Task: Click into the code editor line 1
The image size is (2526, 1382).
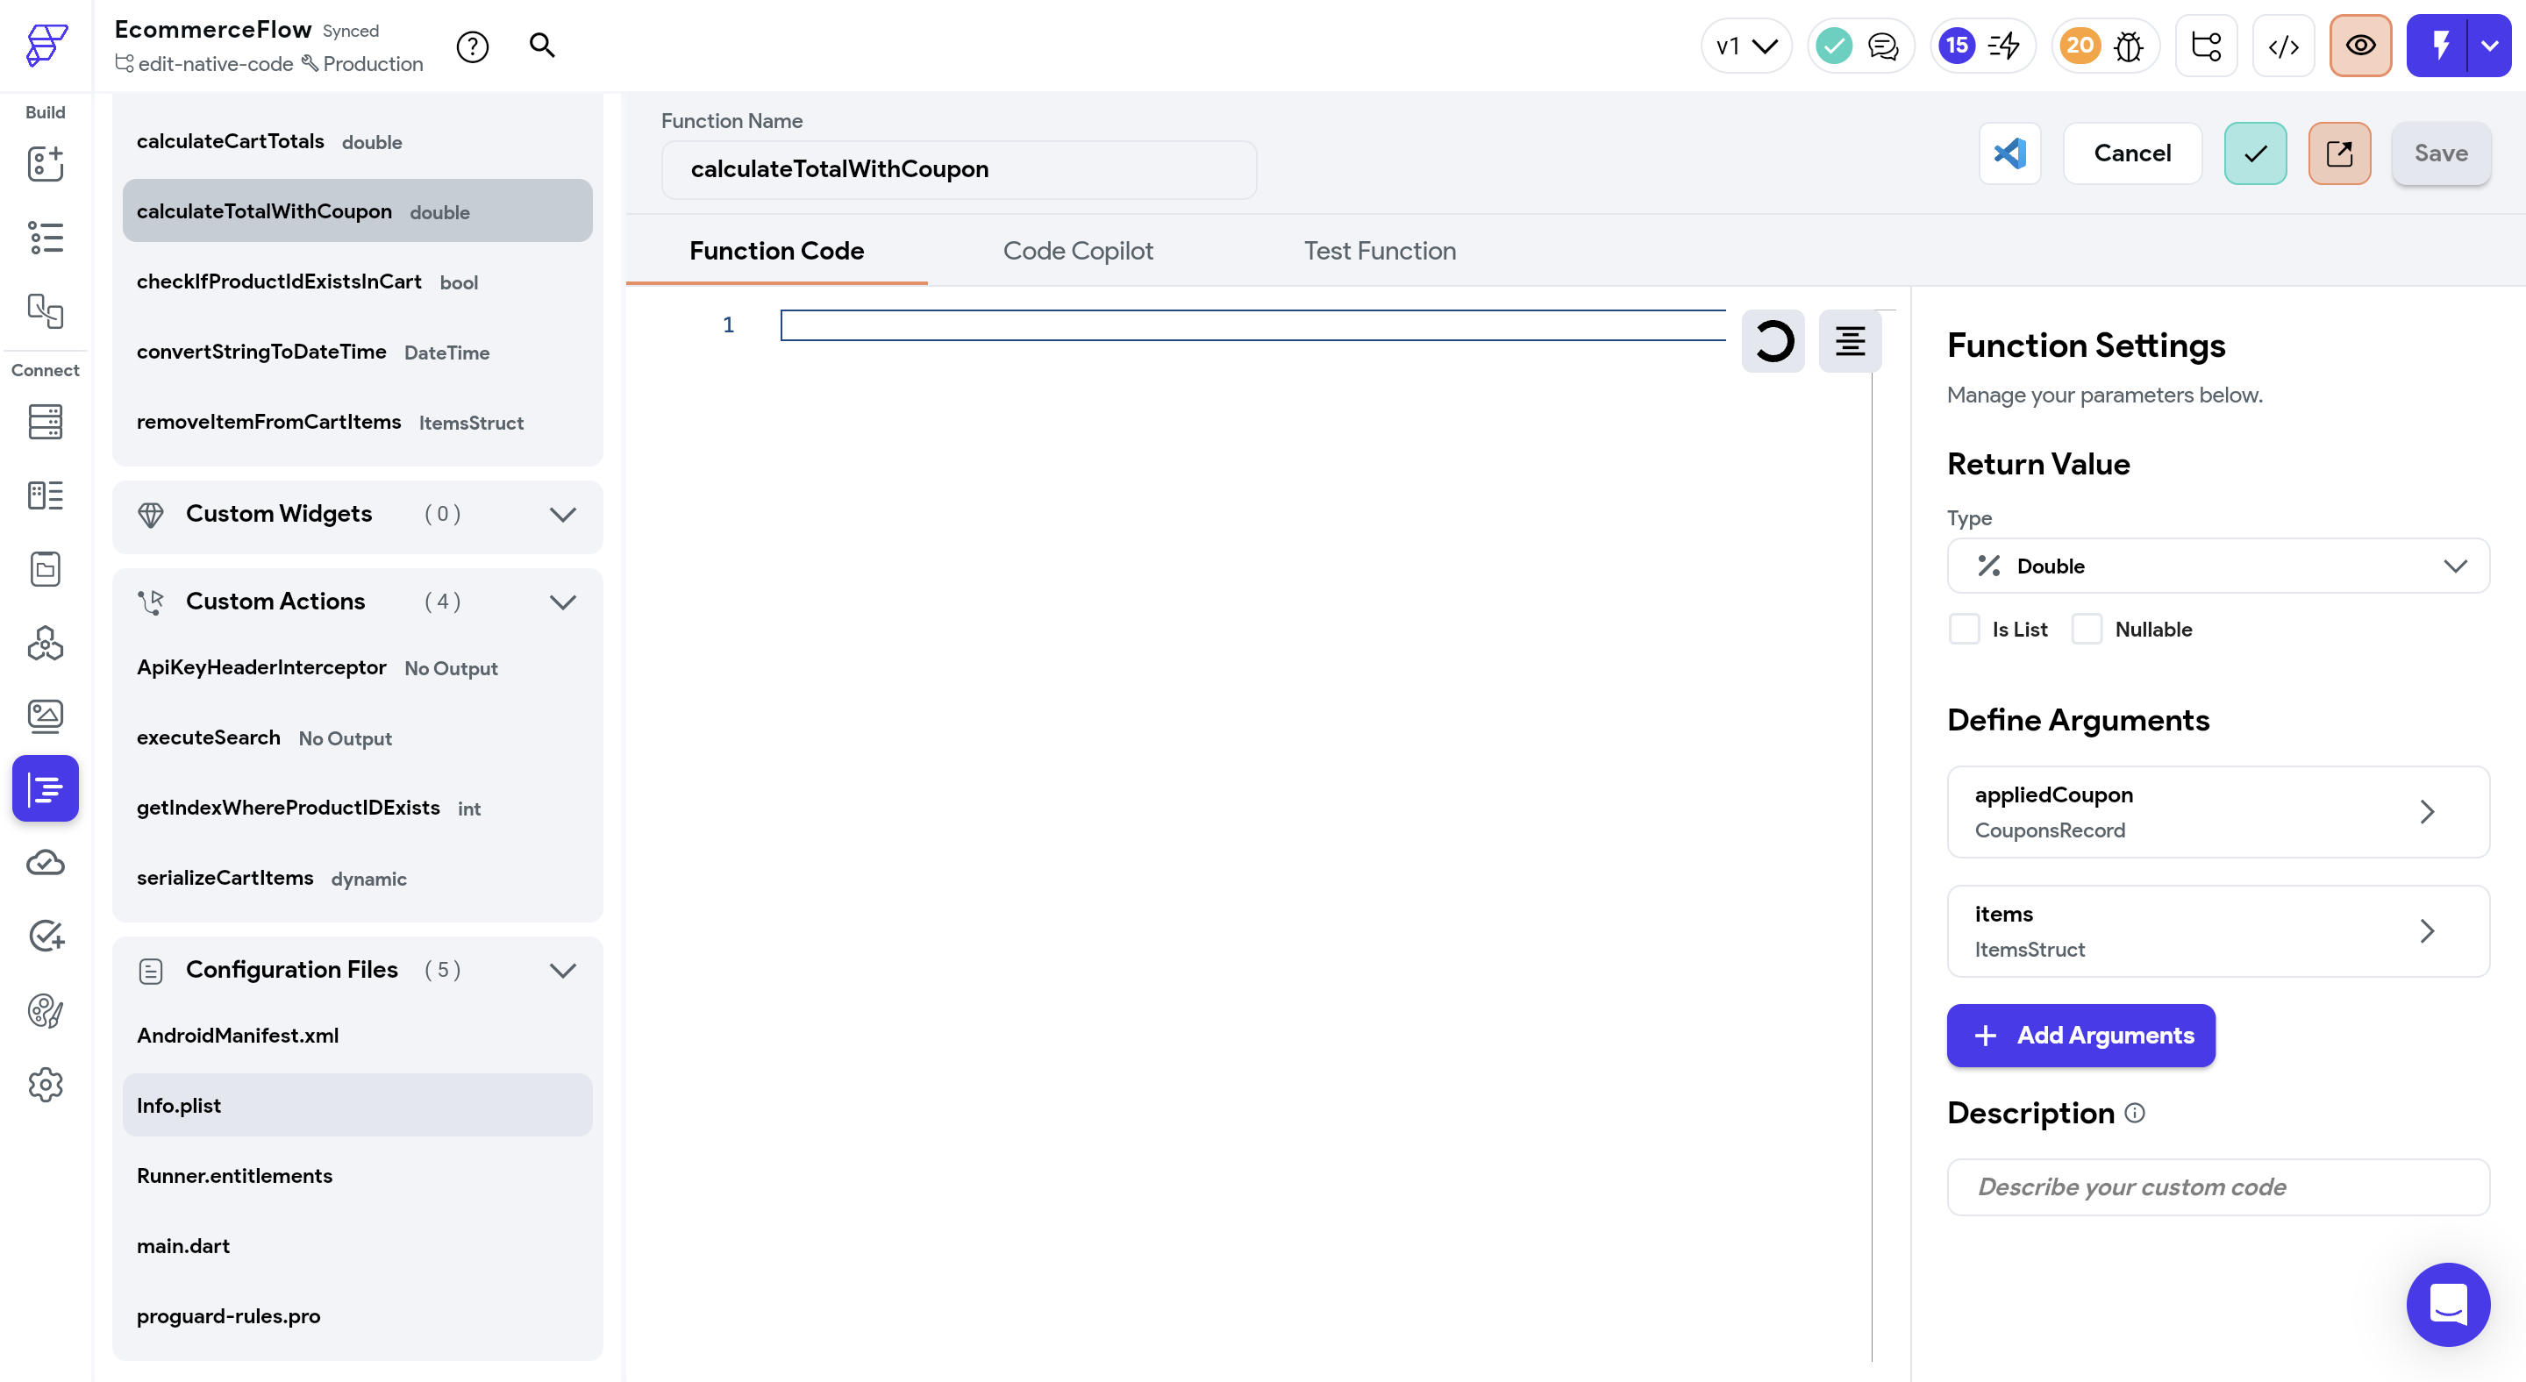Action: pos(1252,325)
